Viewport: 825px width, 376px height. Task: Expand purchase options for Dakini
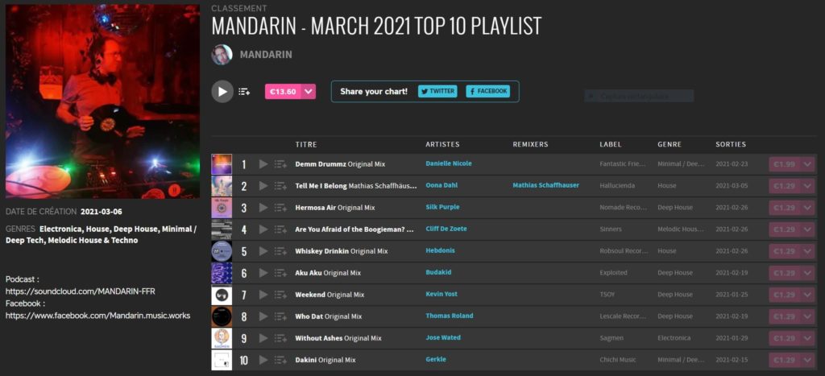tap(807, 360)
